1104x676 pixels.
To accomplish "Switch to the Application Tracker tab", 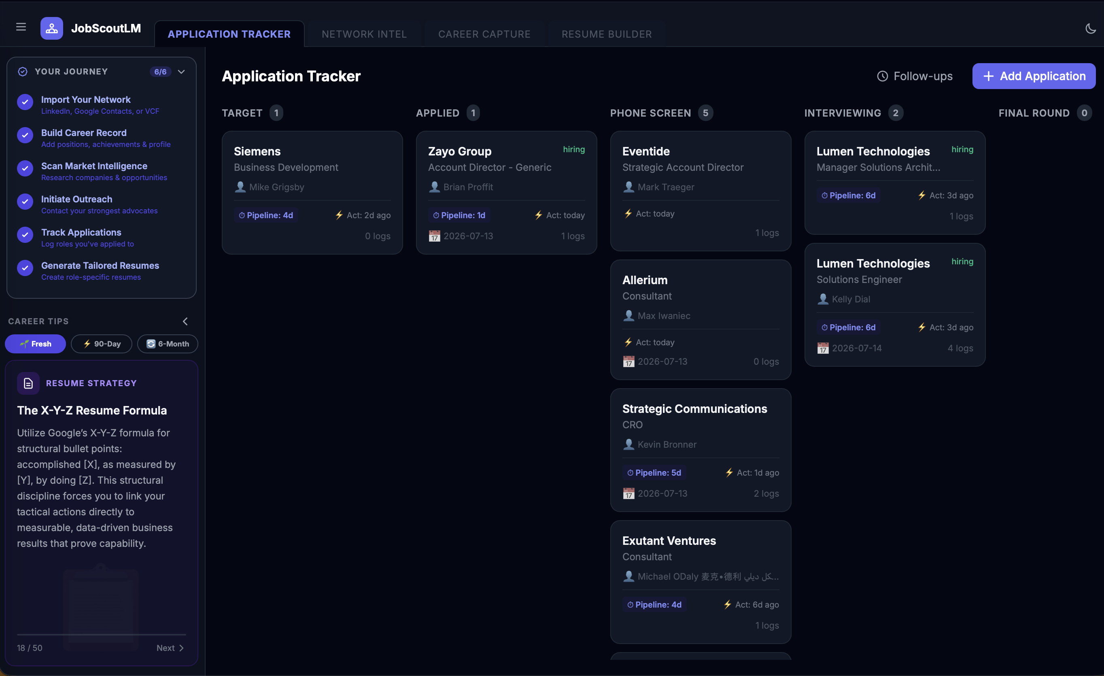I will coord(229,34).
